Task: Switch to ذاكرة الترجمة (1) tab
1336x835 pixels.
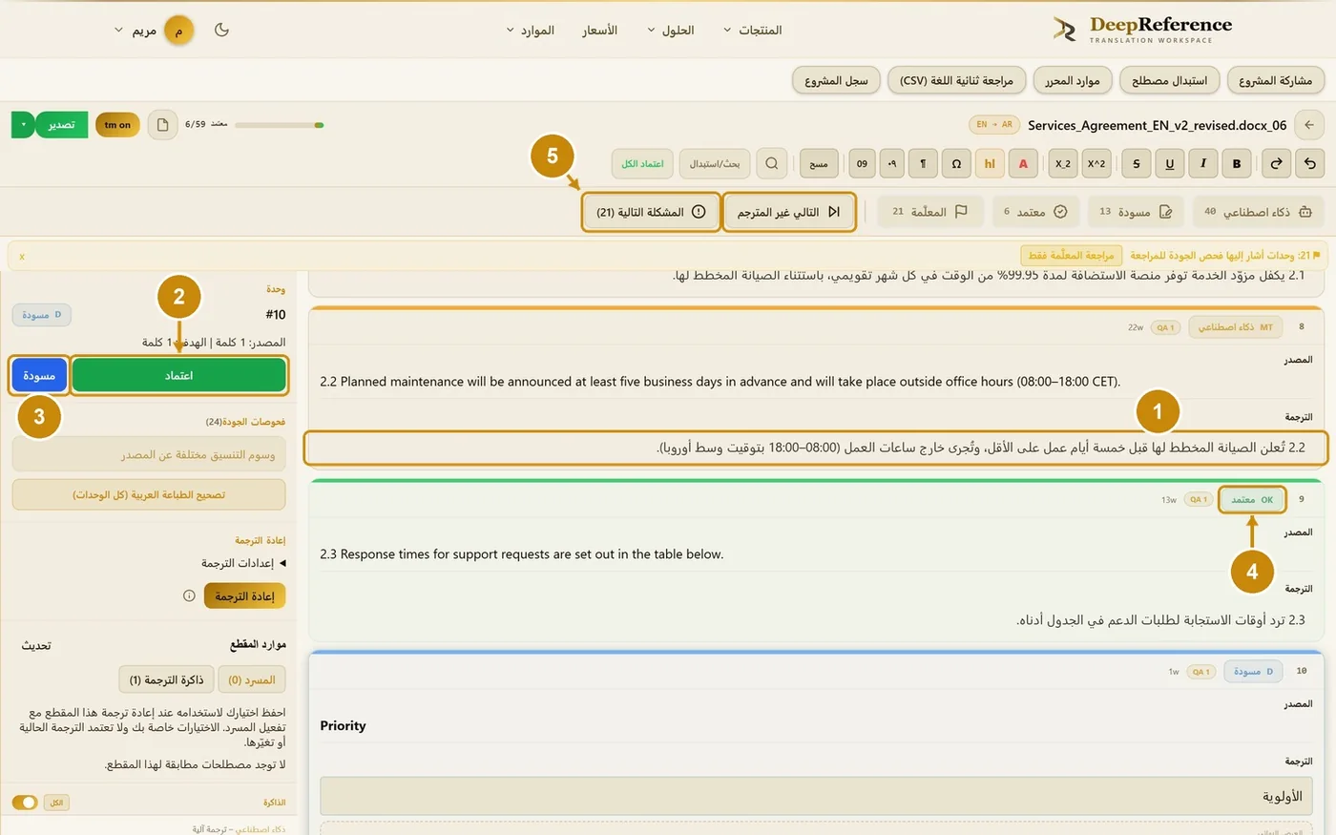Action: [167, 679]
